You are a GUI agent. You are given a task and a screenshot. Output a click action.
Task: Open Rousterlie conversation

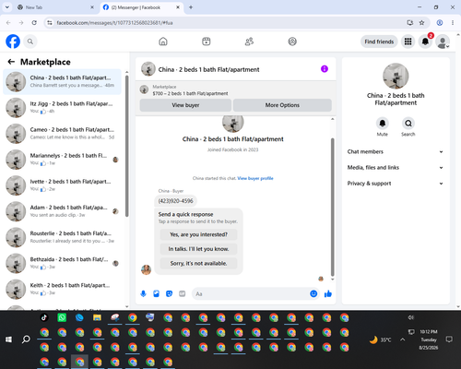62,237
